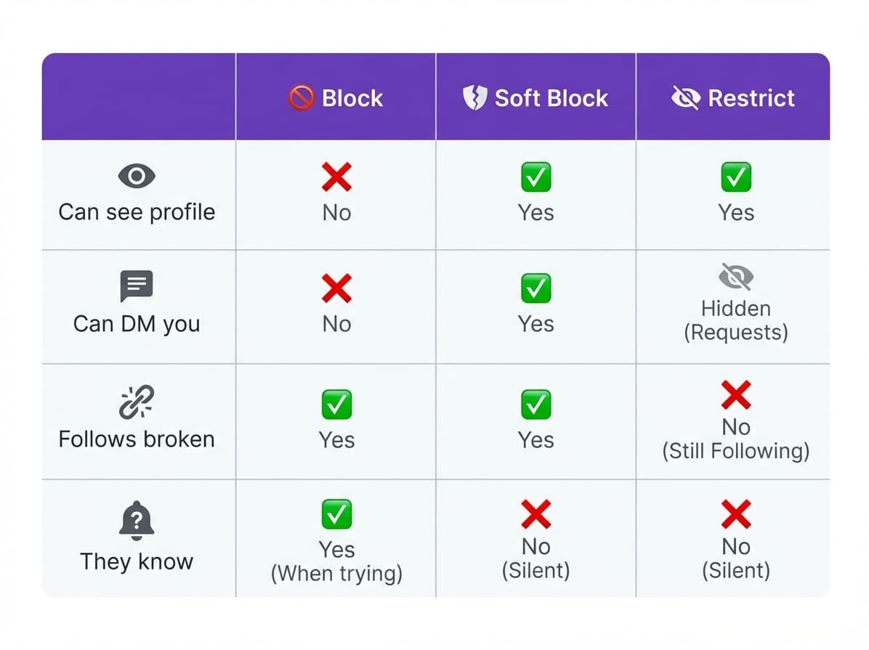Viewport: 869px width, 650px height.
Task: Click the crossed-eye icon beside Restrict header
Action: (685, 97)
